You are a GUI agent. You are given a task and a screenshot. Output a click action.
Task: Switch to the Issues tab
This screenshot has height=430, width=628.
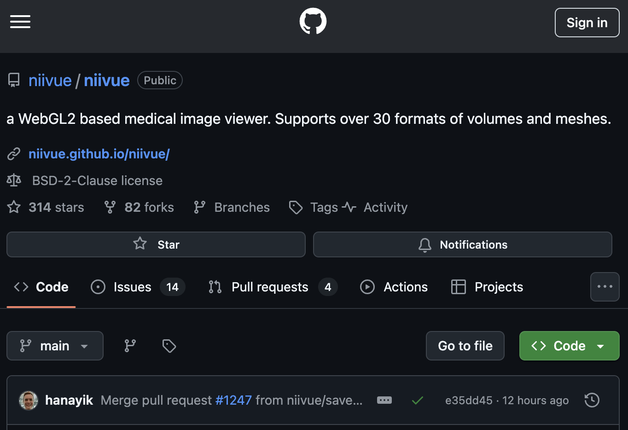tap(138, 287)
